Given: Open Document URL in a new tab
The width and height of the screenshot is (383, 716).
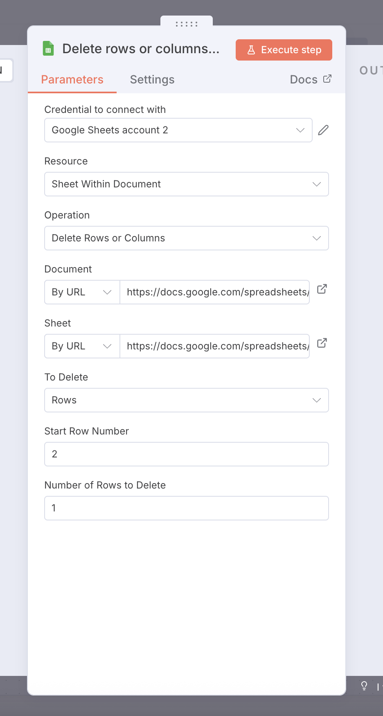Looking at the screenshot, I should tap(322, 289).
